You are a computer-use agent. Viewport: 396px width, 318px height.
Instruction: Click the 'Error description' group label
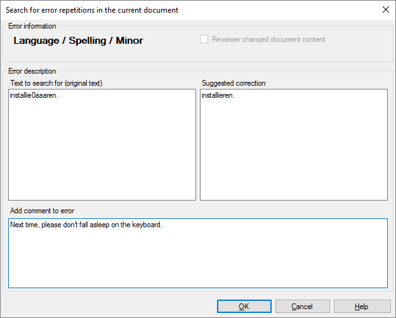point(32,71)
